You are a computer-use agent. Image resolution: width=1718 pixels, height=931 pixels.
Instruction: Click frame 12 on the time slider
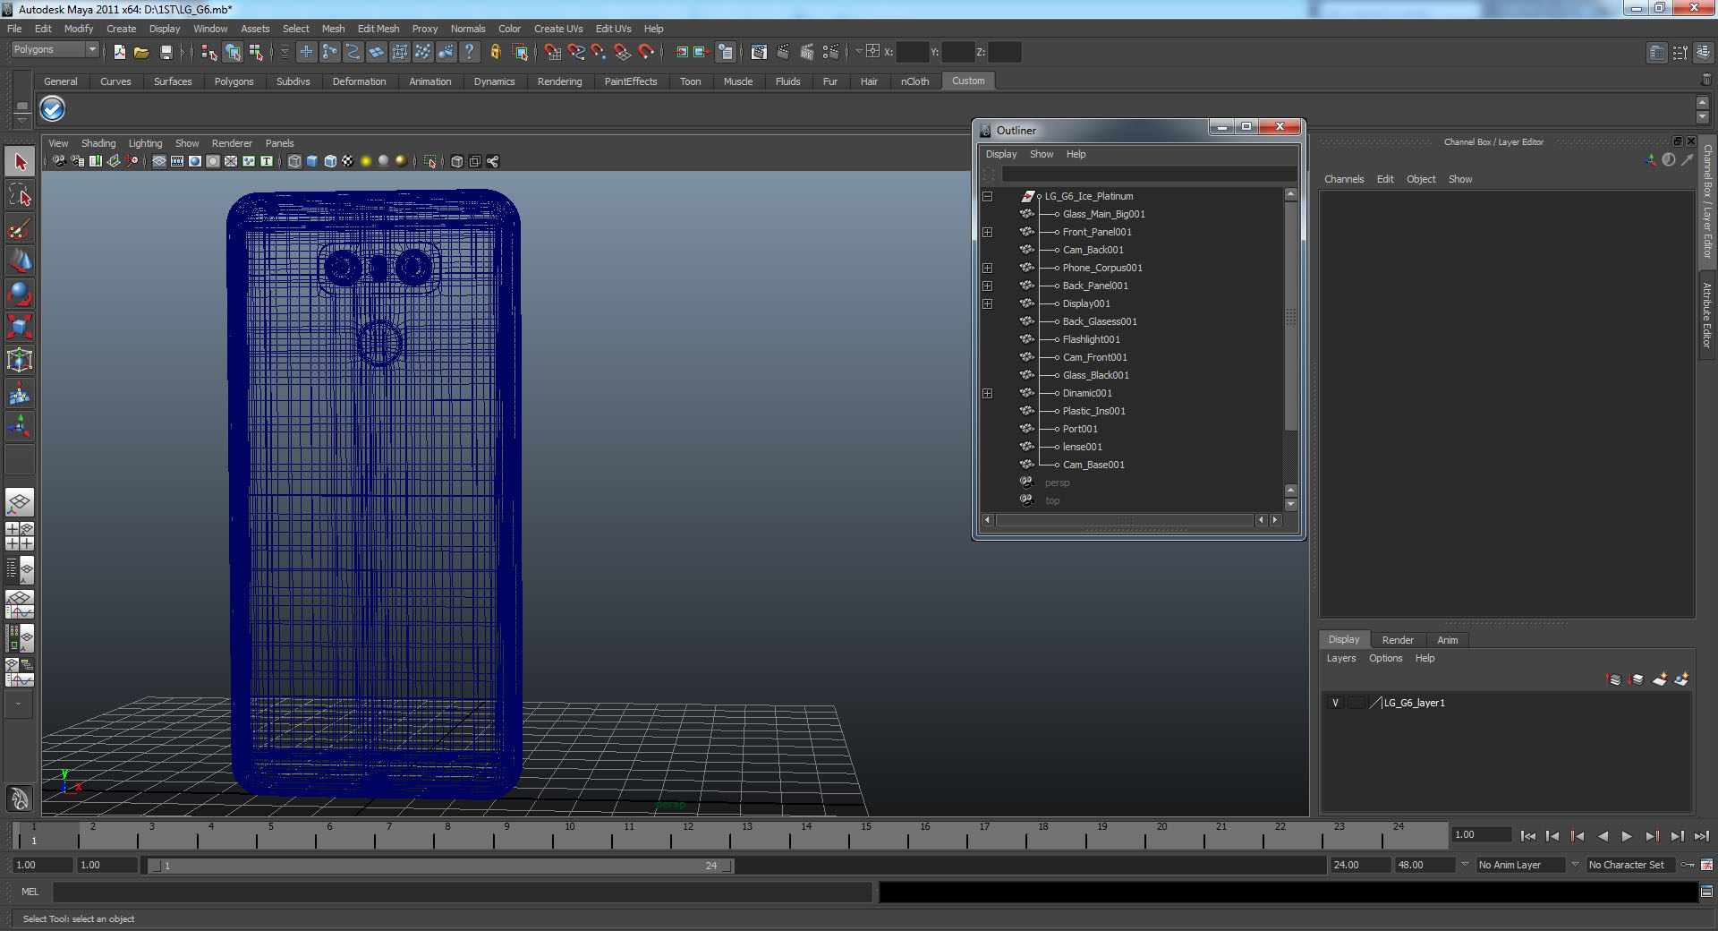(x=688, y=834)
